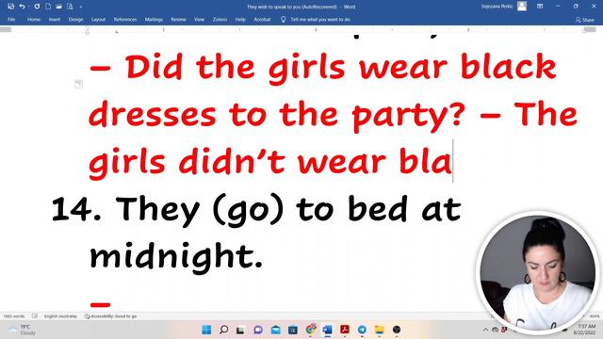Click the word 'dresses' in red text
This screenshot has height=339, width=603.
point(153,115)
